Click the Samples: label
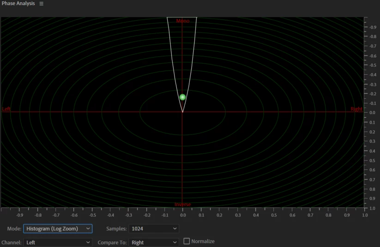The height and width of the screenshot is (247, 380). point(116,229)
